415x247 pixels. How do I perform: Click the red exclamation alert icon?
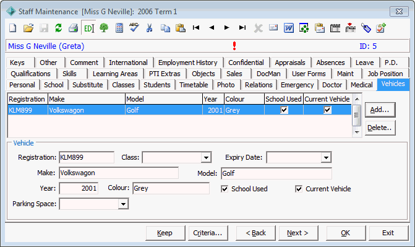tap(234, 46)
